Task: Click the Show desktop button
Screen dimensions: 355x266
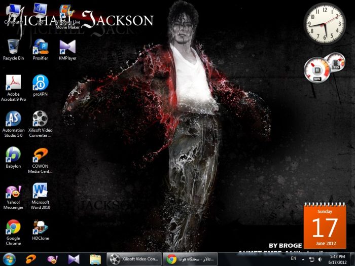Action: click(x=353, y=259)
